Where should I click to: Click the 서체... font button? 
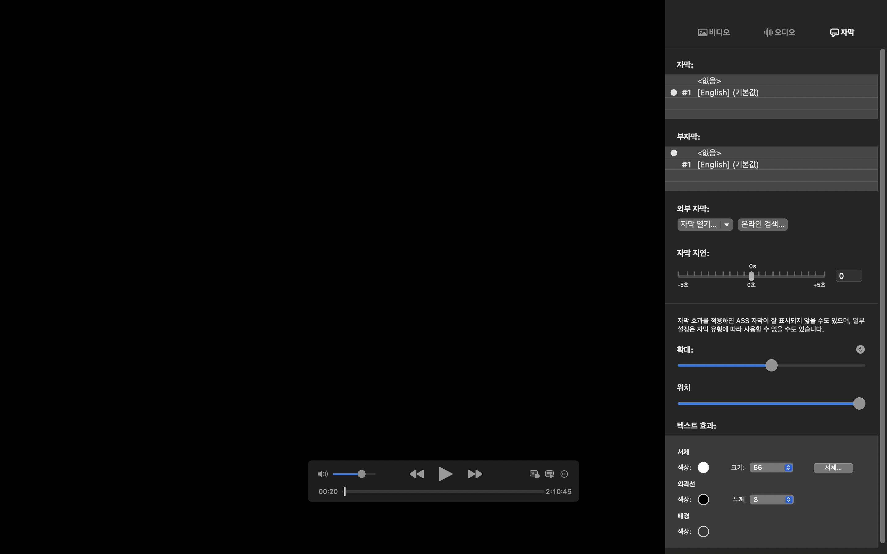point(833,468)
